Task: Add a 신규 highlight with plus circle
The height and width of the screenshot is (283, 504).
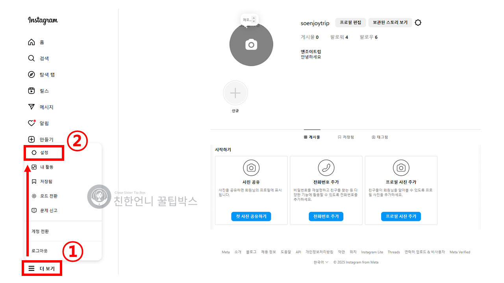Action: coord(235,93)
